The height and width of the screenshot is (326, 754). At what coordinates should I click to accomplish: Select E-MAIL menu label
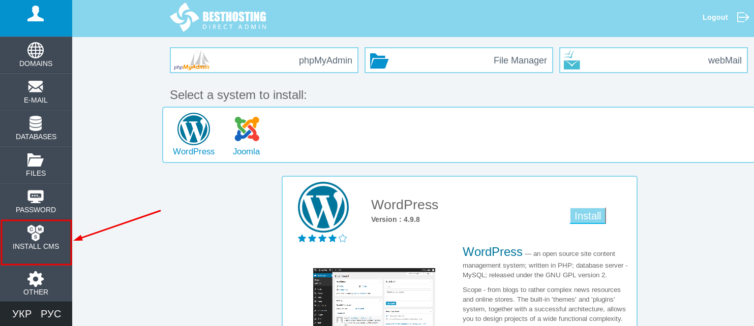[x=36, y=100]
